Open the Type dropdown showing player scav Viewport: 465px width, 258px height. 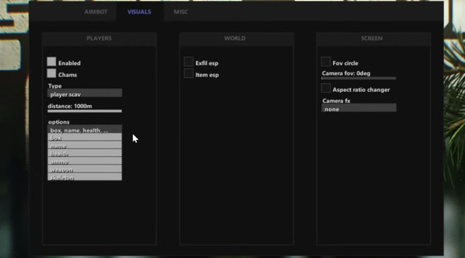pyautogui.click(x=84, y=93)
